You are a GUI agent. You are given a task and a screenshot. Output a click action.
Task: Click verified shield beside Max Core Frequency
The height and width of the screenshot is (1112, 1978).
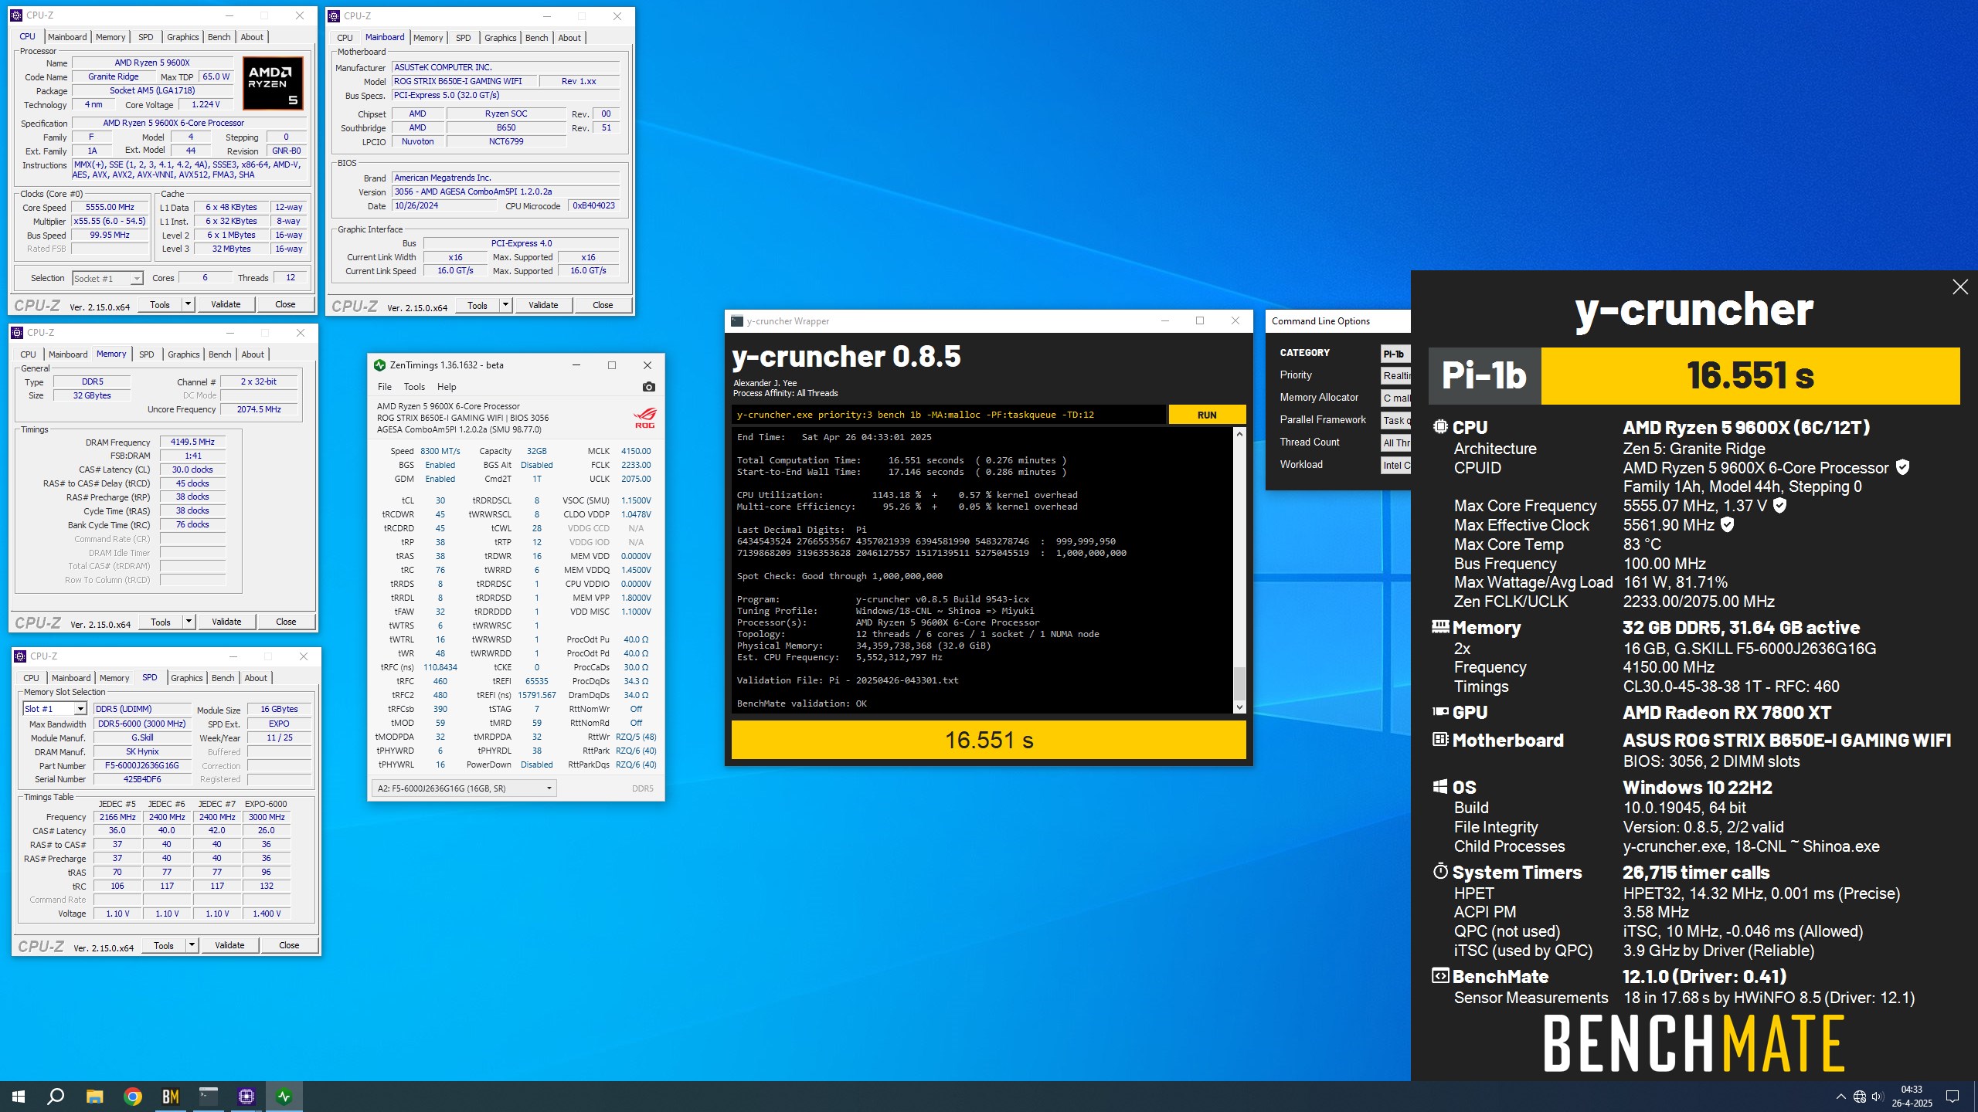tap(1779, 506)
